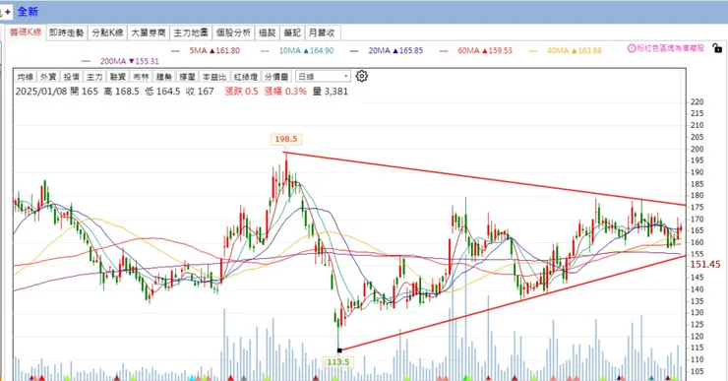Click the 漲幅 0.3% value
The width and height of the screenshot is (728, 381).
pos(285,92)
